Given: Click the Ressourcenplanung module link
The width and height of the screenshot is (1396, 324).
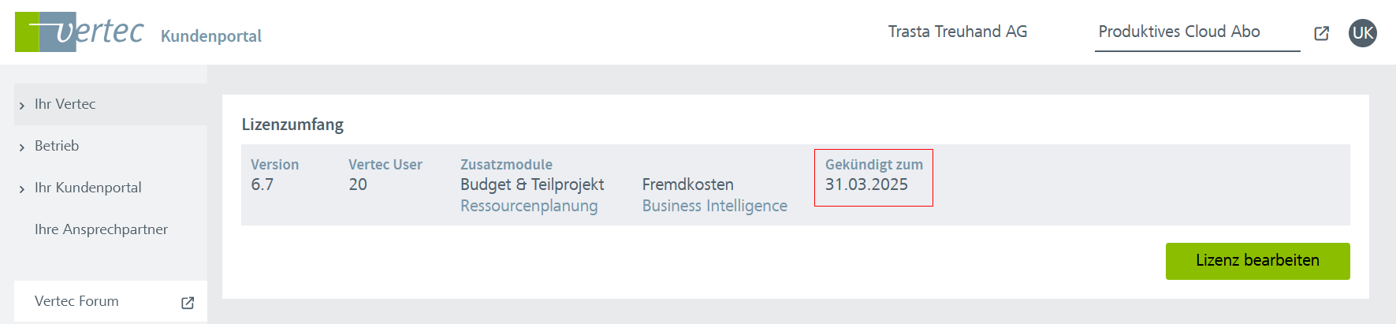Looking at the screenshot, I should coord(529,206).
